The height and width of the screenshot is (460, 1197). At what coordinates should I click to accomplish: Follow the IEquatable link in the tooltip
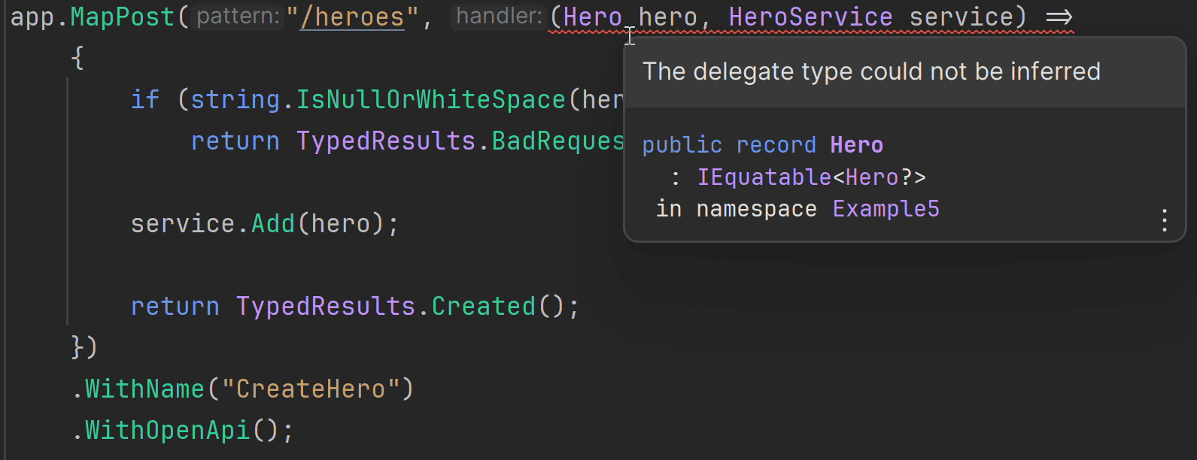pyautogui.click(x=764, y=177)
